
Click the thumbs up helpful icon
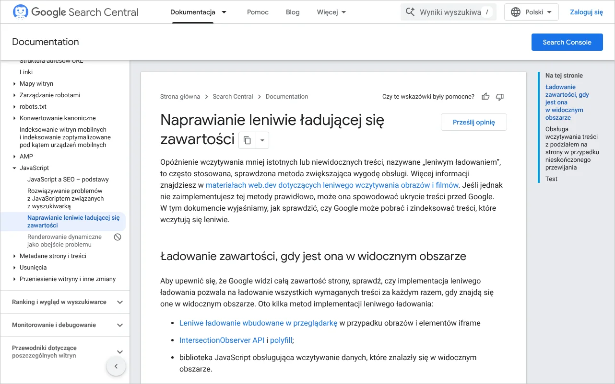pos(485,97)
